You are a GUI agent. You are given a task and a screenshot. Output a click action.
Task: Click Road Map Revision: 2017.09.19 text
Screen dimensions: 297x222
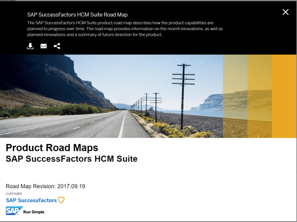click(46, 186)
